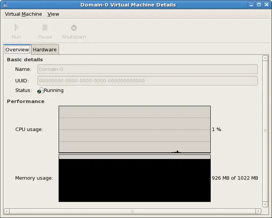This screenshot has width=272, height=218.
Task: Click the 'CPU usage:' label
Action: (29, 129)
